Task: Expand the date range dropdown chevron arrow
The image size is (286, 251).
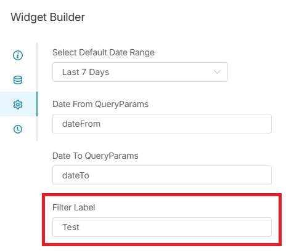Action: [217, 72]
